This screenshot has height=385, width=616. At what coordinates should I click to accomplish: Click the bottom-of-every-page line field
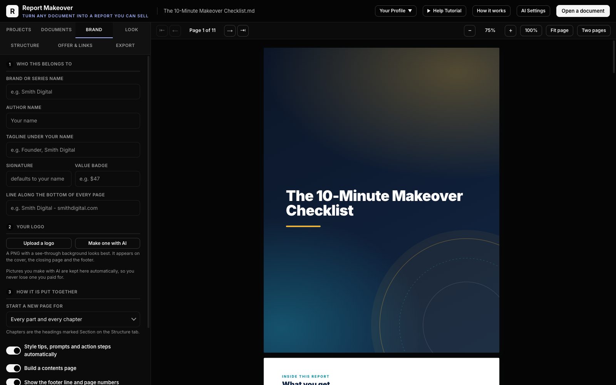(x=73, y=208)
